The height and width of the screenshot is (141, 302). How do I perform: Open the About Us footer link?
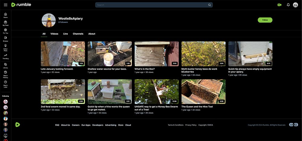[x=66, y=125]
